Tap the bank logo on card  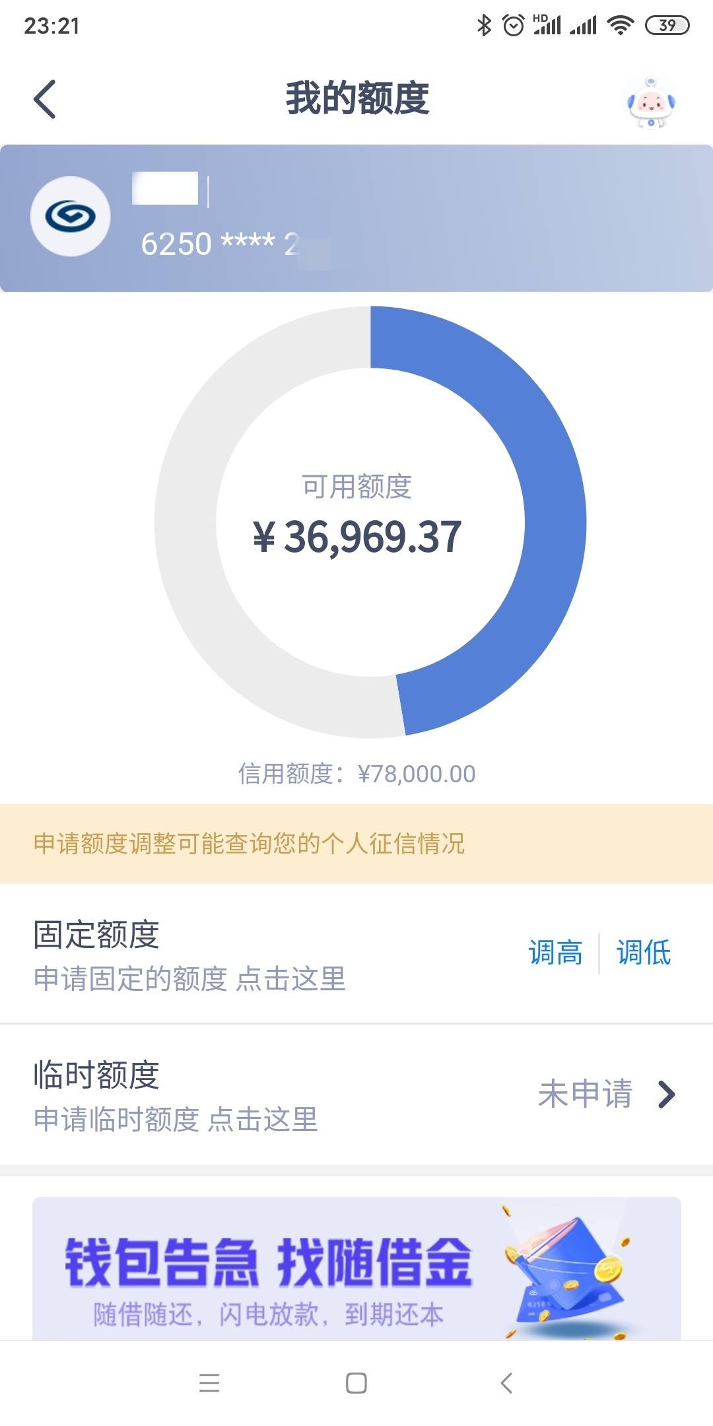71,217
